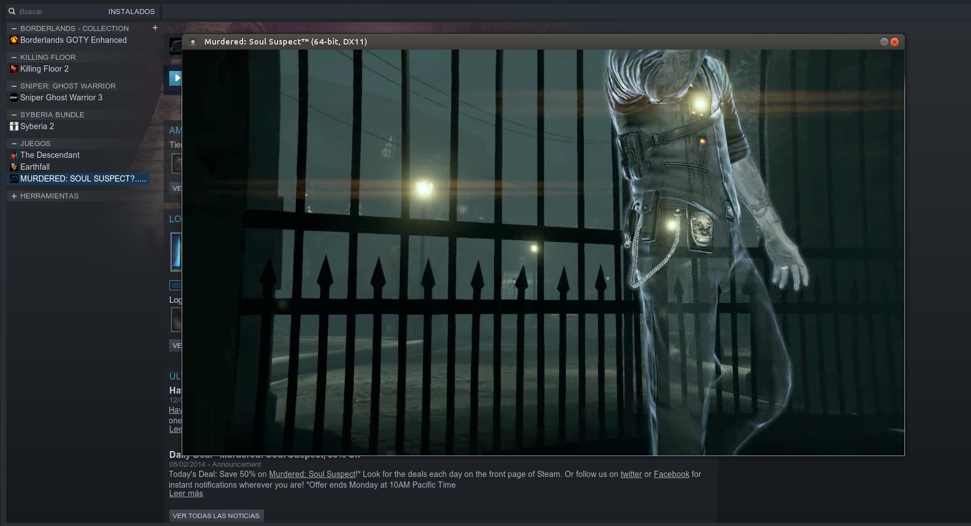Select Earthfall in library list
This screenshot has height=526, width=971.
click(x=35, y=167)
